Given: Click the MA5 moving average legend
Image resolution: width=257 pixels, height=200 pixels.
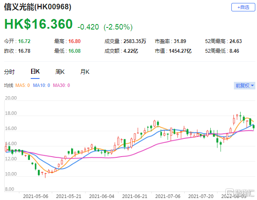Looking at the screenshot, I should 22,85.
